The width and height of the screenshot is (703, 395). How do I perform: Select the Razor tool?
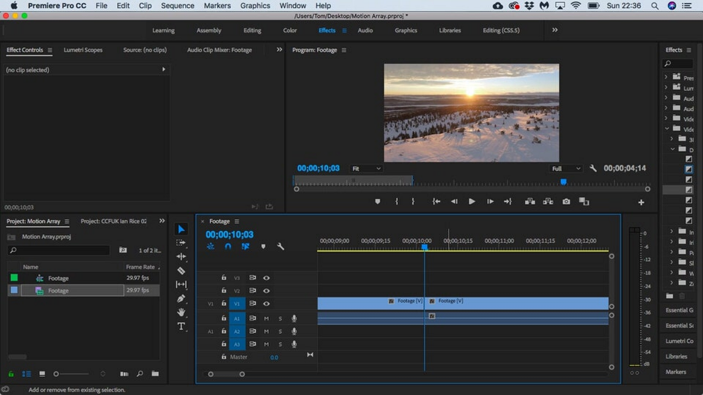point(181,271)
